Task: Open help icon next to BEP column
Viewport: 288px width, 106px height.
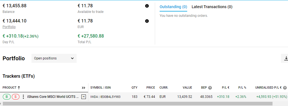Action: [210, 88]
